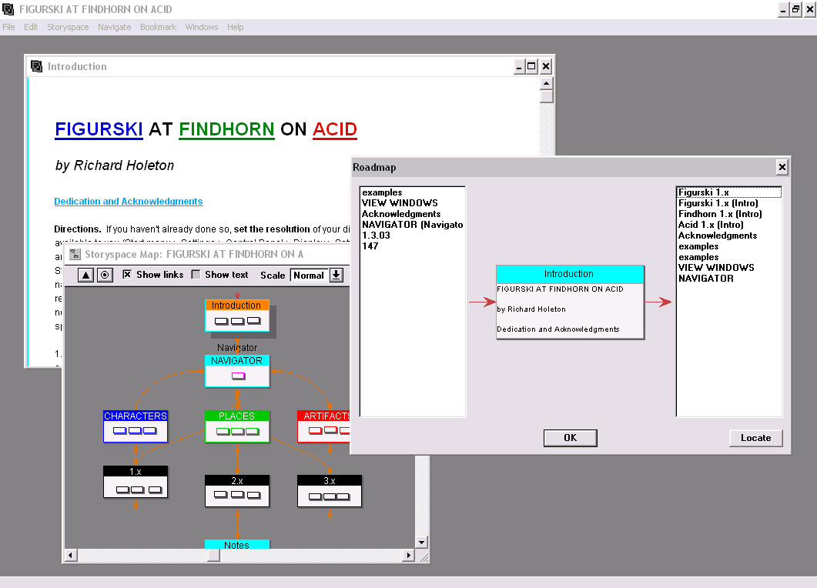Click the Storyspace map up-level triangle button

coord(85,275)
